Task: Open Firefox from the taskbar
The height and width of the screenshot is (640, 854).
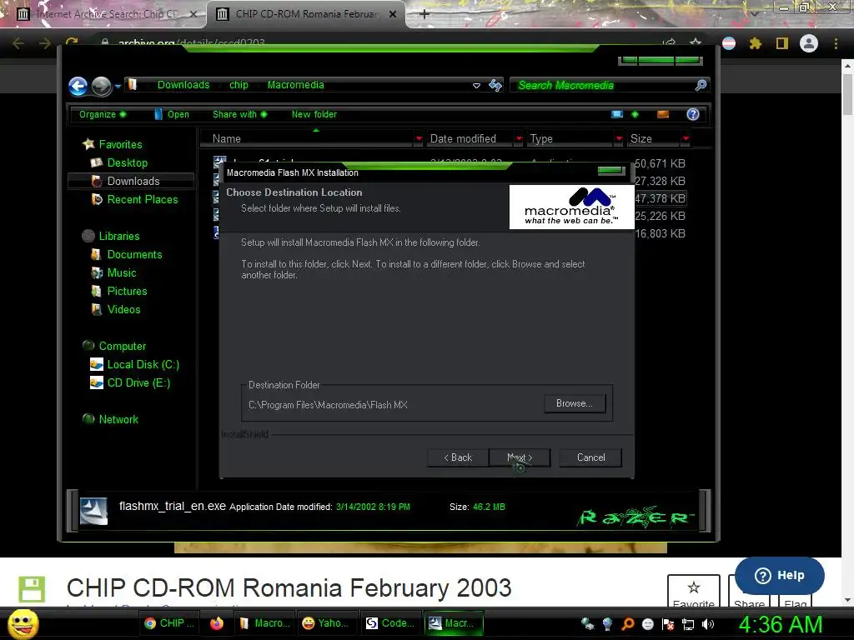Action: (x=217, y=623)
